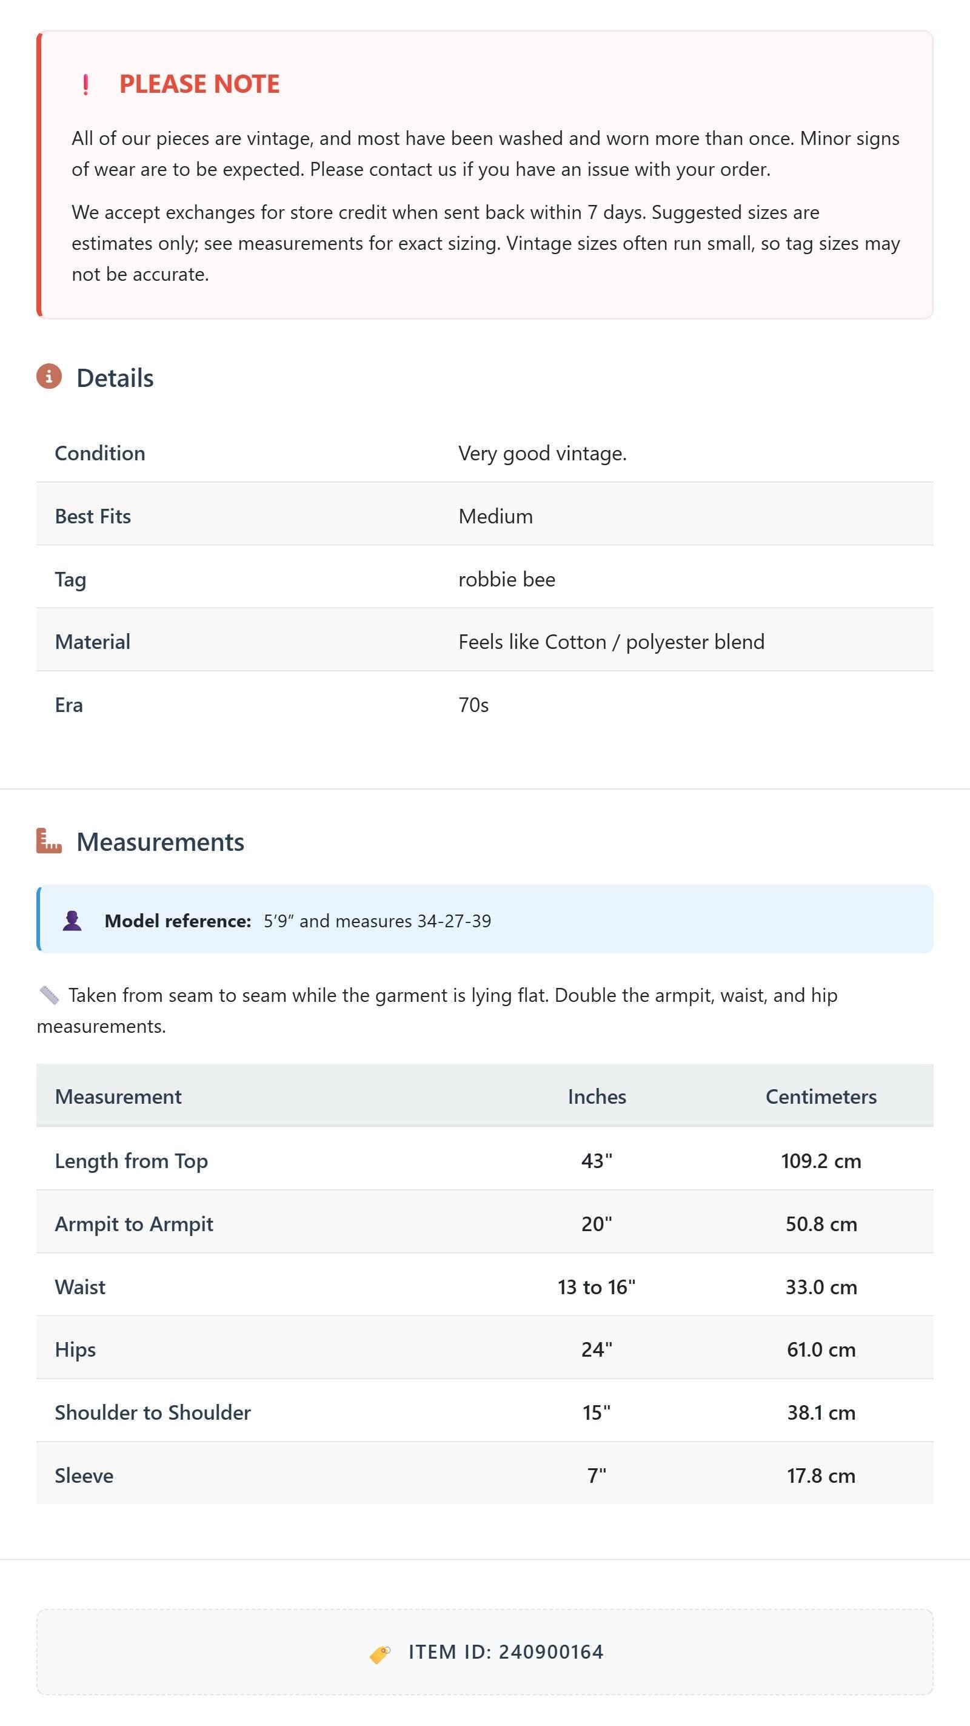Select the Condition row label
The image size is (970, 1726).
click(100, 453)
